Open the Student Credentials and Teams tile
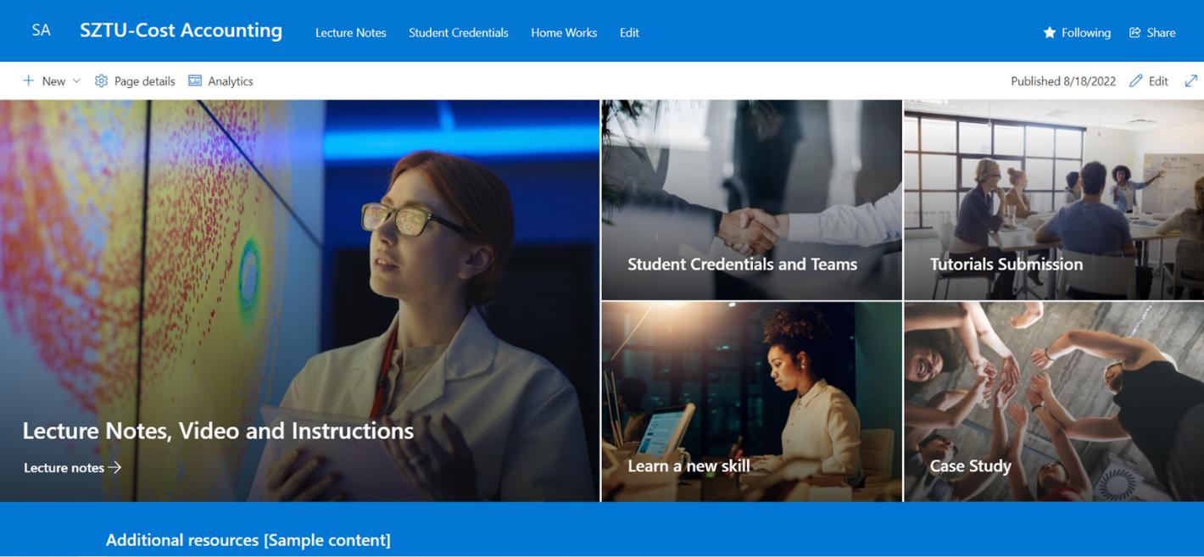This screenshot has height=557, width=1204. point(751,200)
